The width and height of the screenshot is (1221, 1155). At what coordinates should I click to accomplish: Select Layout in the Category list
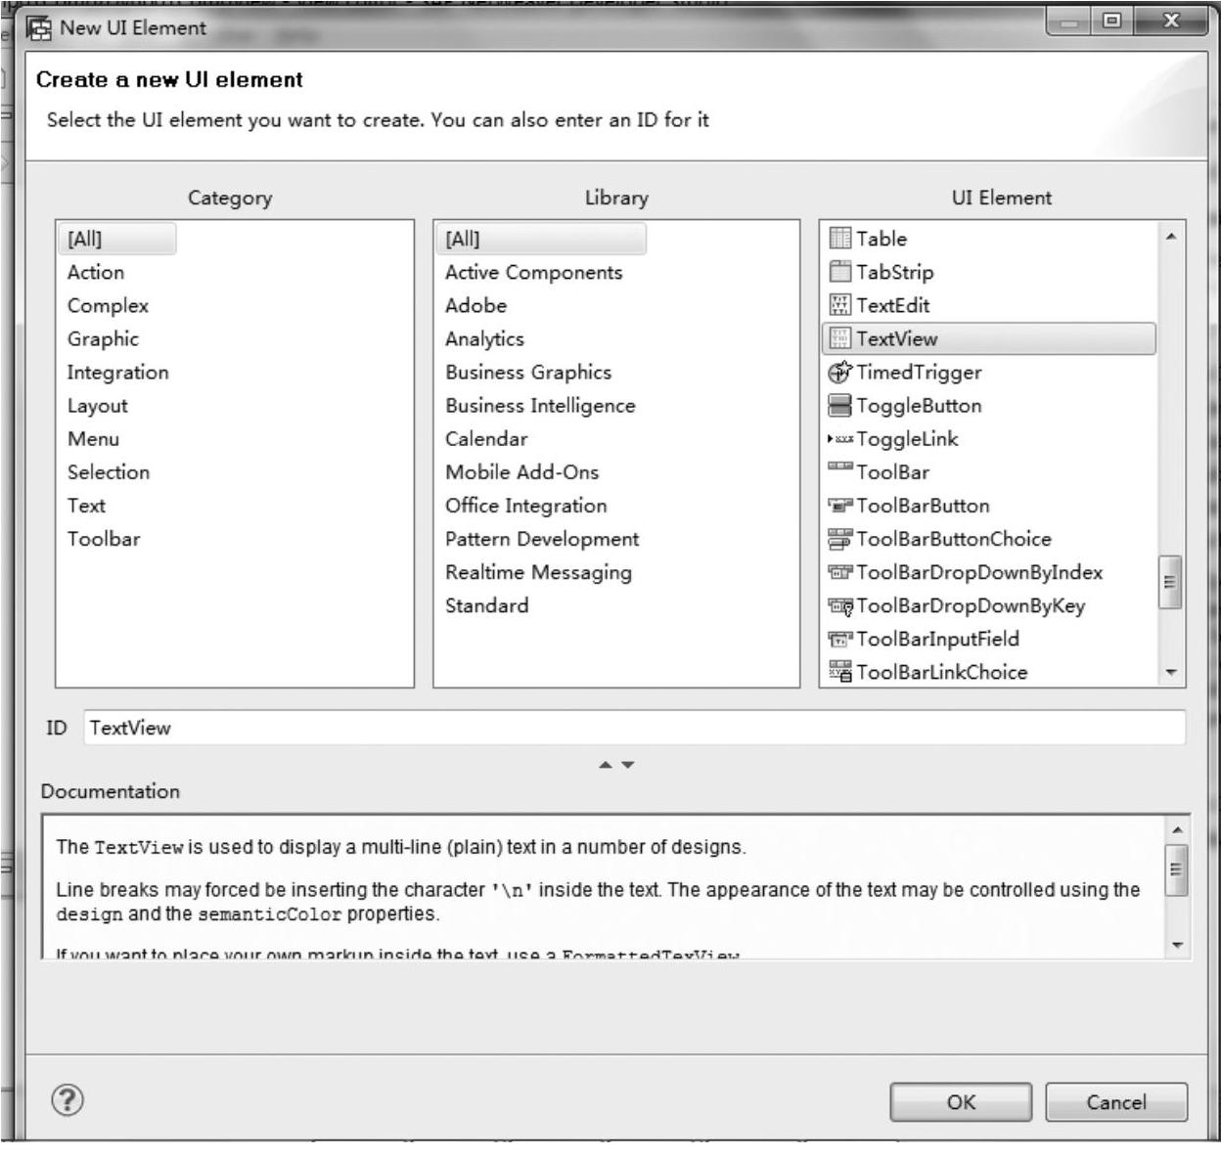click(98, 406)
